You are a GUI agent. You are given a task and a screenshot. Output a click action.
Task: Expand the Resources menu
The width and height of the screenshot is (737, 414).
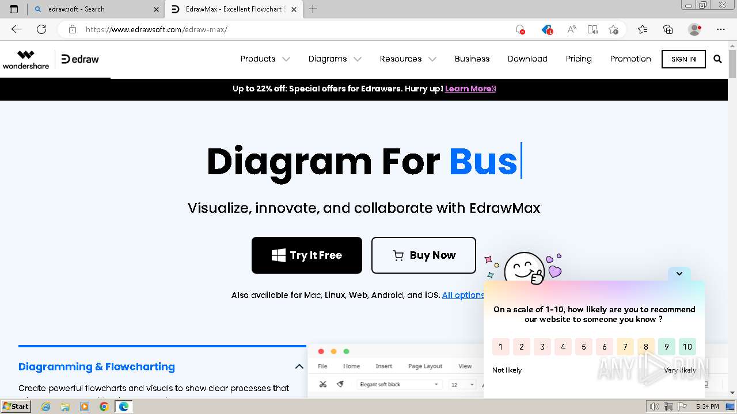tap(408, 59)
